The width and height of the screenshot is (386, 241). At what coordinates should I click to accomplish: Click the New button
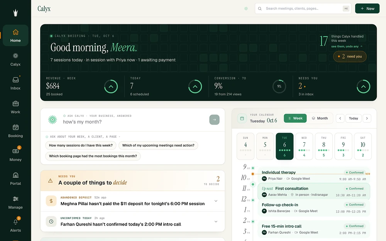(x=367, y=8)
